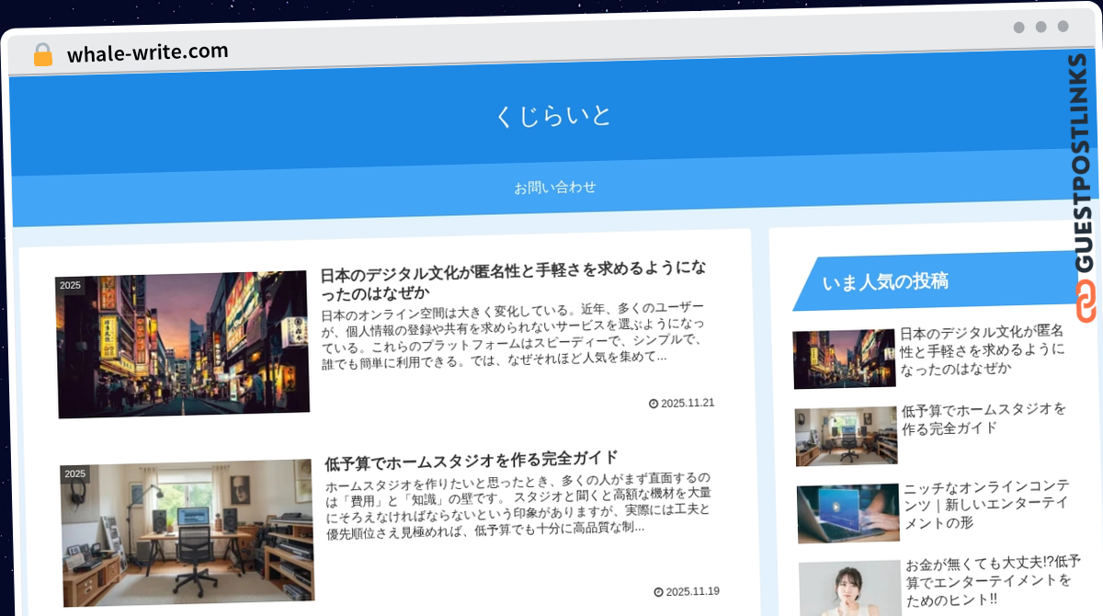
Task: Open article 日本のデジタル文化が匿名性と手軽さ headline
Action: click(514, 281)
